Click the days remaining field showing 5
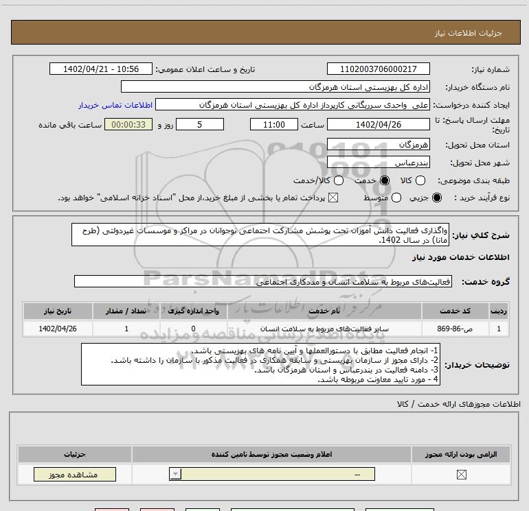The width and height of the screenshot is (529, 511). click(200, 125)
